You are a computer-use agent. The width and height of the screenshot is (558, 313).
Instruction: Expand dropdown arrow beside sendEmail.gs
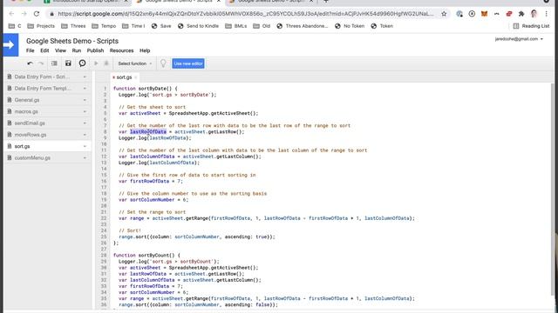click(x=85, y=123)
